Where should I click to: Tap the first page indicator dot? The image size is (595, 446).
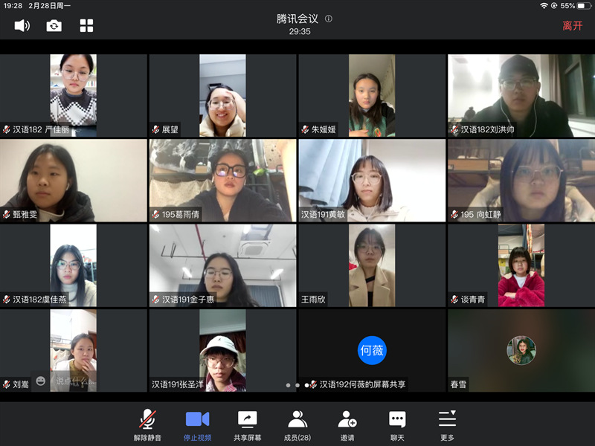(x=288, y=385)
